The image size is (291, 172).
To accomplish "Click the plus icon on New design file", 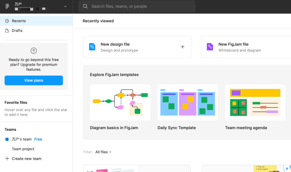I will pyautogui.click(x=183, y=47).
